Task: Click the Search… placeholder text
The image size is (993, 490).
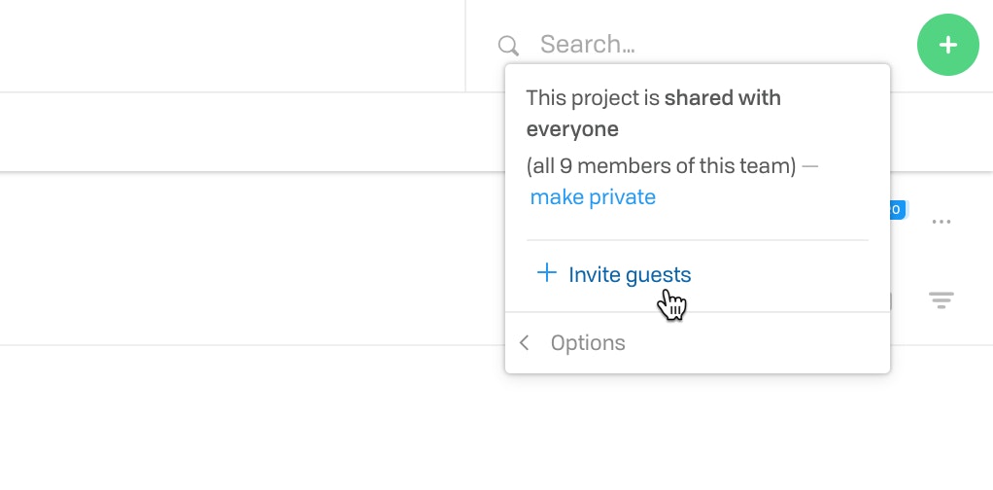Action: click(x=587, y=45)
